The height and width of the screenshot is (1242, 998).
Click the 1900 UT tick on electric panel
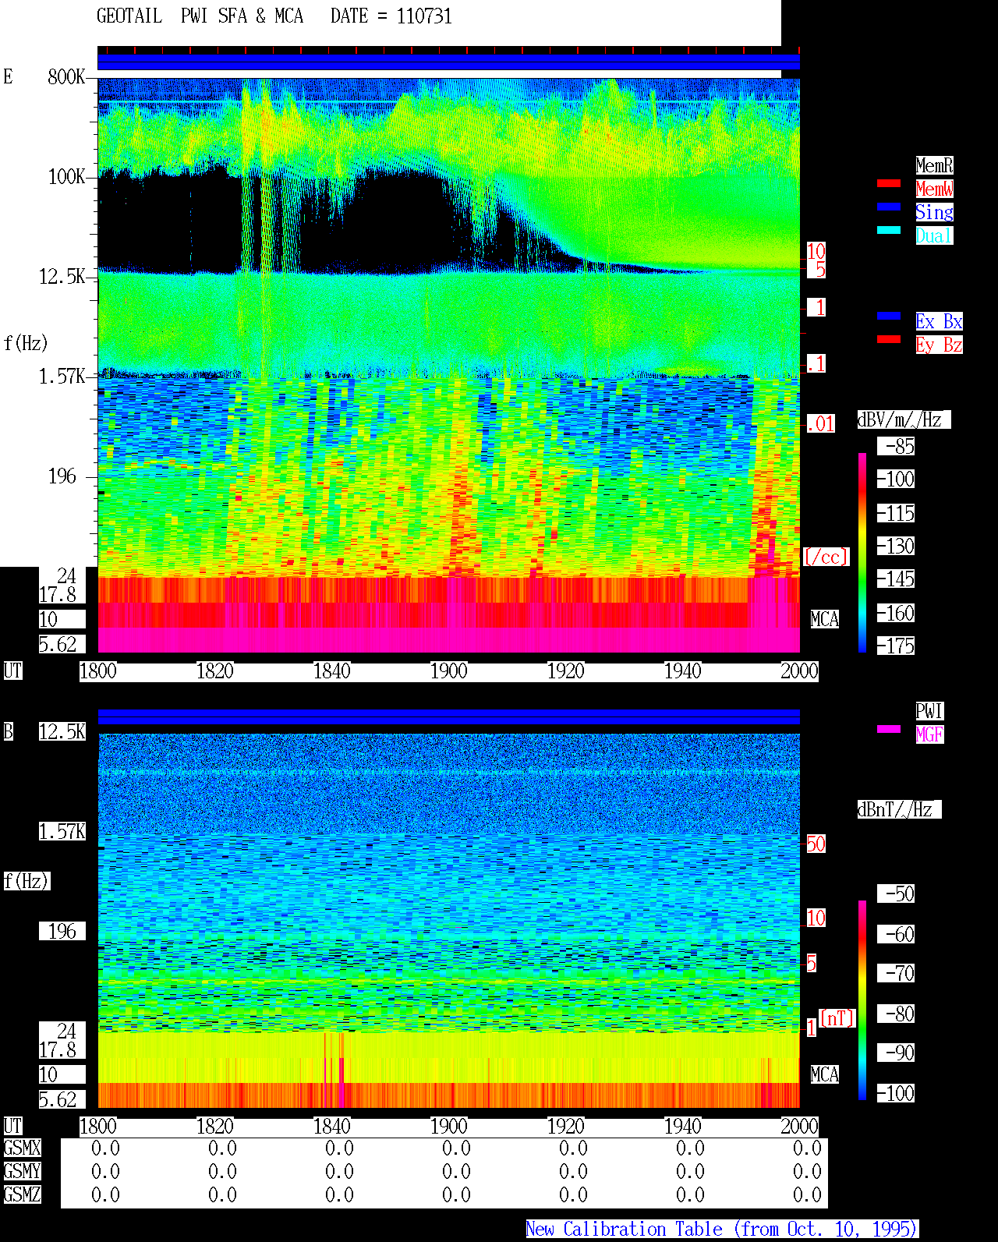click(448, 671)
